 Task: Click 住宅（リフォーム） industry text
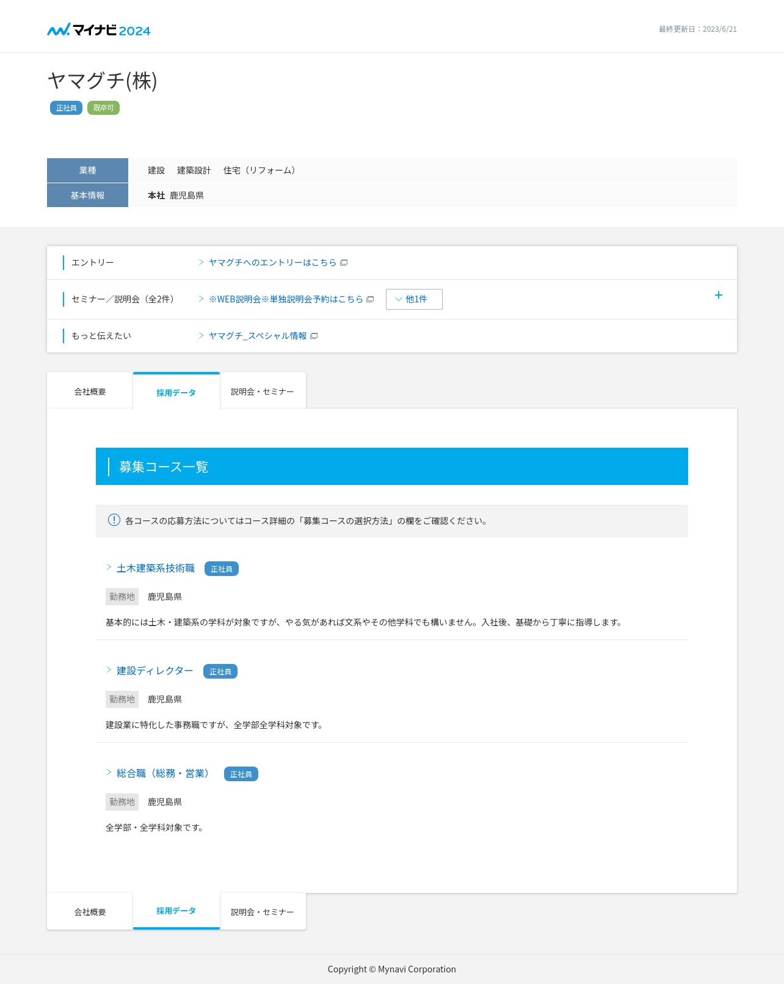click(261, 170)
